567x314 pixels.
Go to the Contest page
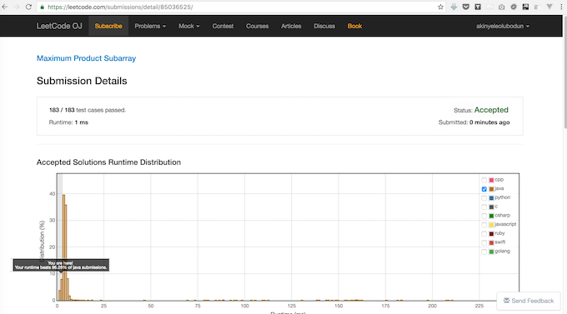[x=223, y=26]
